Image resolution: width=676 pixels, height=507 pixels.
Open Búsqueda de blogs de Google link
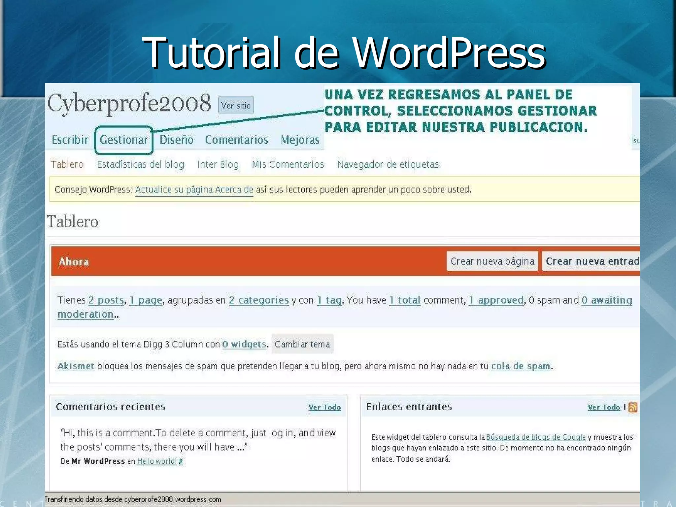pos(536,437)
